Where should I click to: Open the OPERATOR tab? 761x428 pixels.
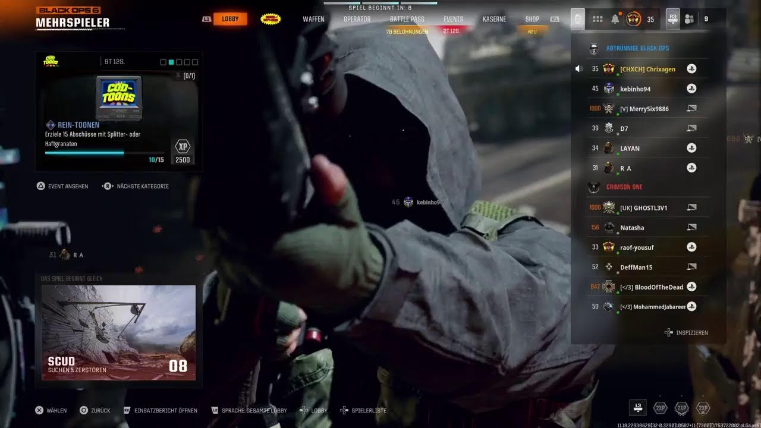point(357,19)
